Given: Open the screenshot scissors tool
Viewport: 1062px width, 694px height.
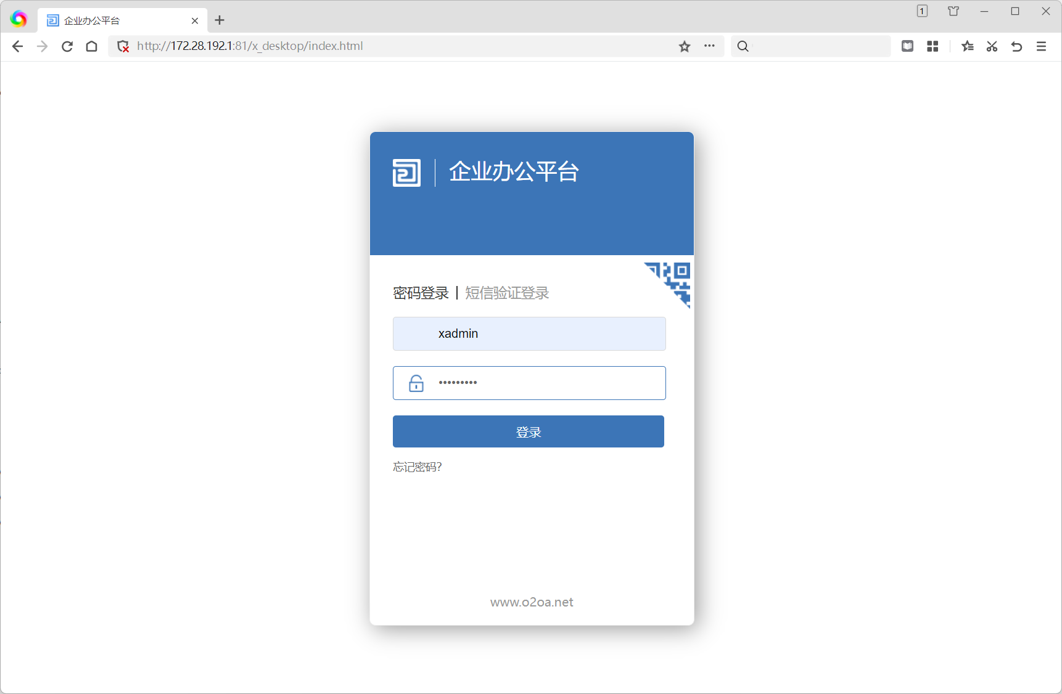Looking at the screenshot, I should 992,46.
